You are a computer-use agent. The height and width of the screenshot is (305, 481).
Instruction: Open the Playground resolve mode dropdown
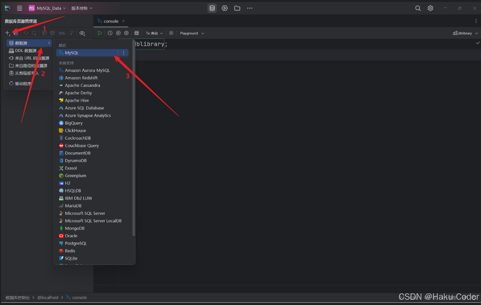point(192,33)
